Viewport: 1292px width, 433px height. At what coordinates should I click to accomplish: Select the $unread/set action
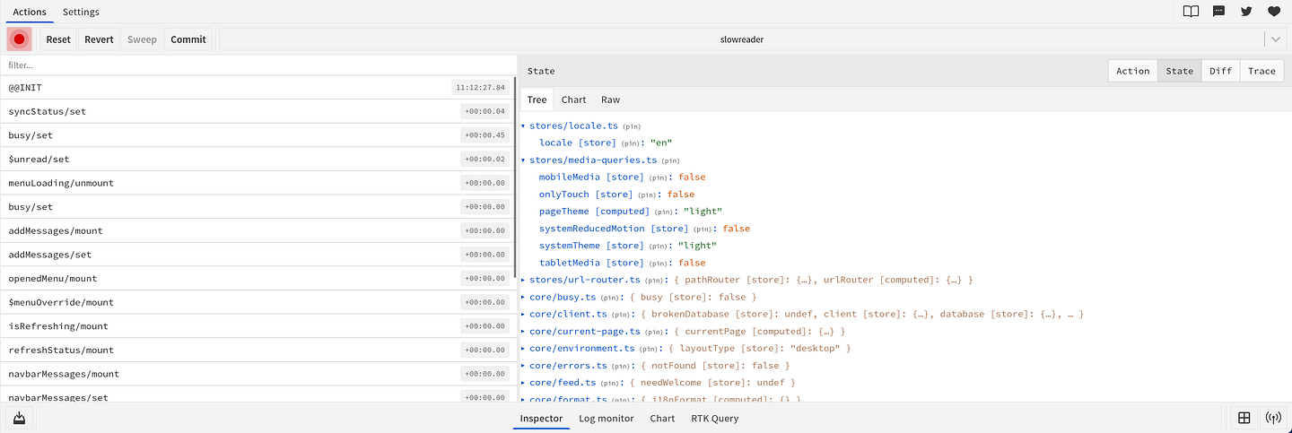click(x=257, y=160)
